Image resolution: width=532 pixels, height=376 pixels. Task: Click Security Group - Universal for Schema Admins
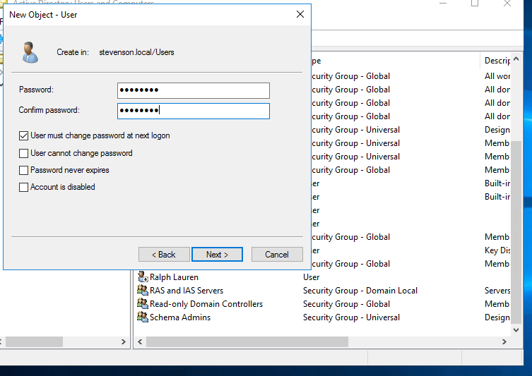[351, 317]
